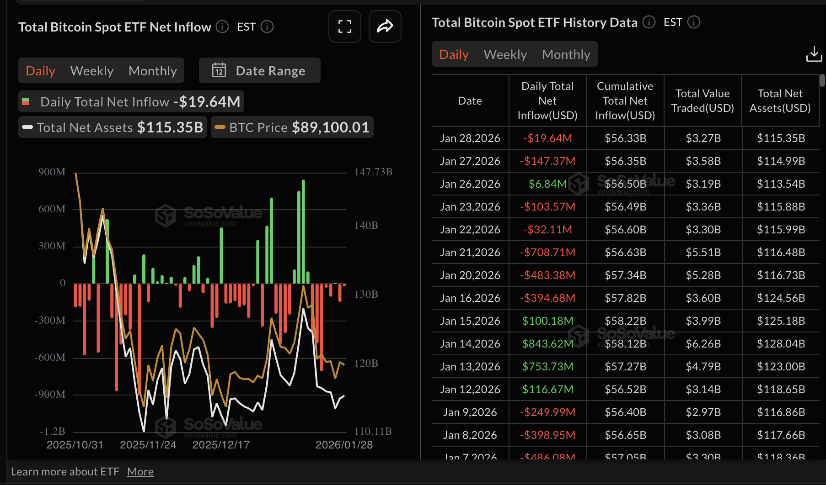The width and height of the screenshot is (826, 485).
Task: Click info icon beside History Data title
Action: tap(649, 22)
